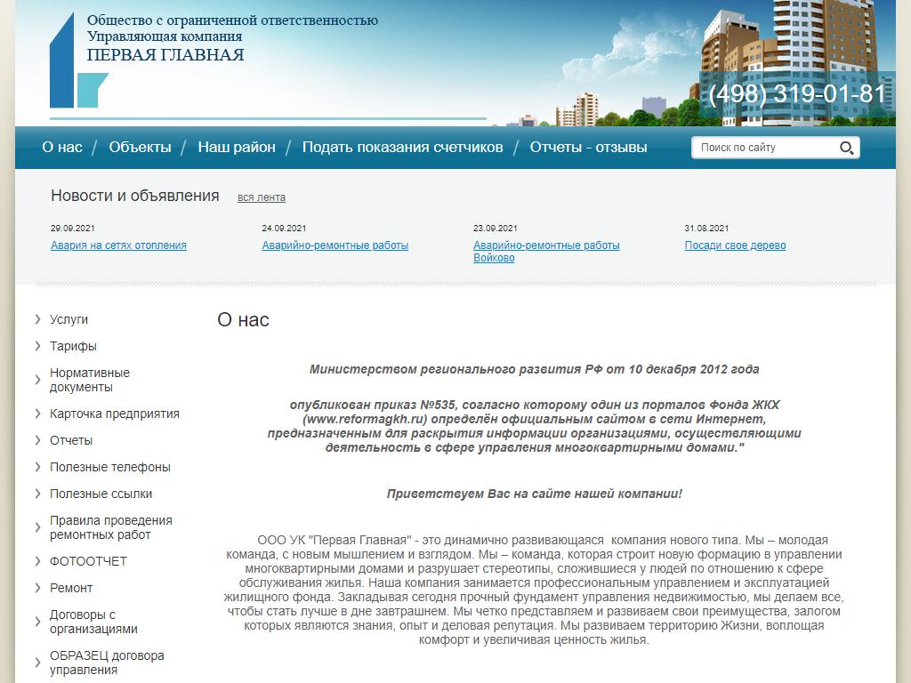Open the 'О нас' menu item
The width and height of the screenshot is (911, 683).
click(x=62, y=148)
